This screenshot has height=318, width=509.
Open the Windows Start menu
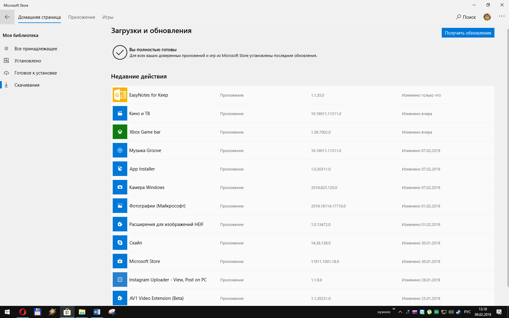tap(7, 312)
